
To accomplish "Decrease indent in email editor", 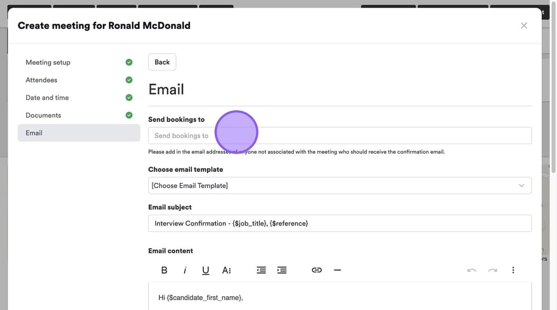I will pos(261,270).
